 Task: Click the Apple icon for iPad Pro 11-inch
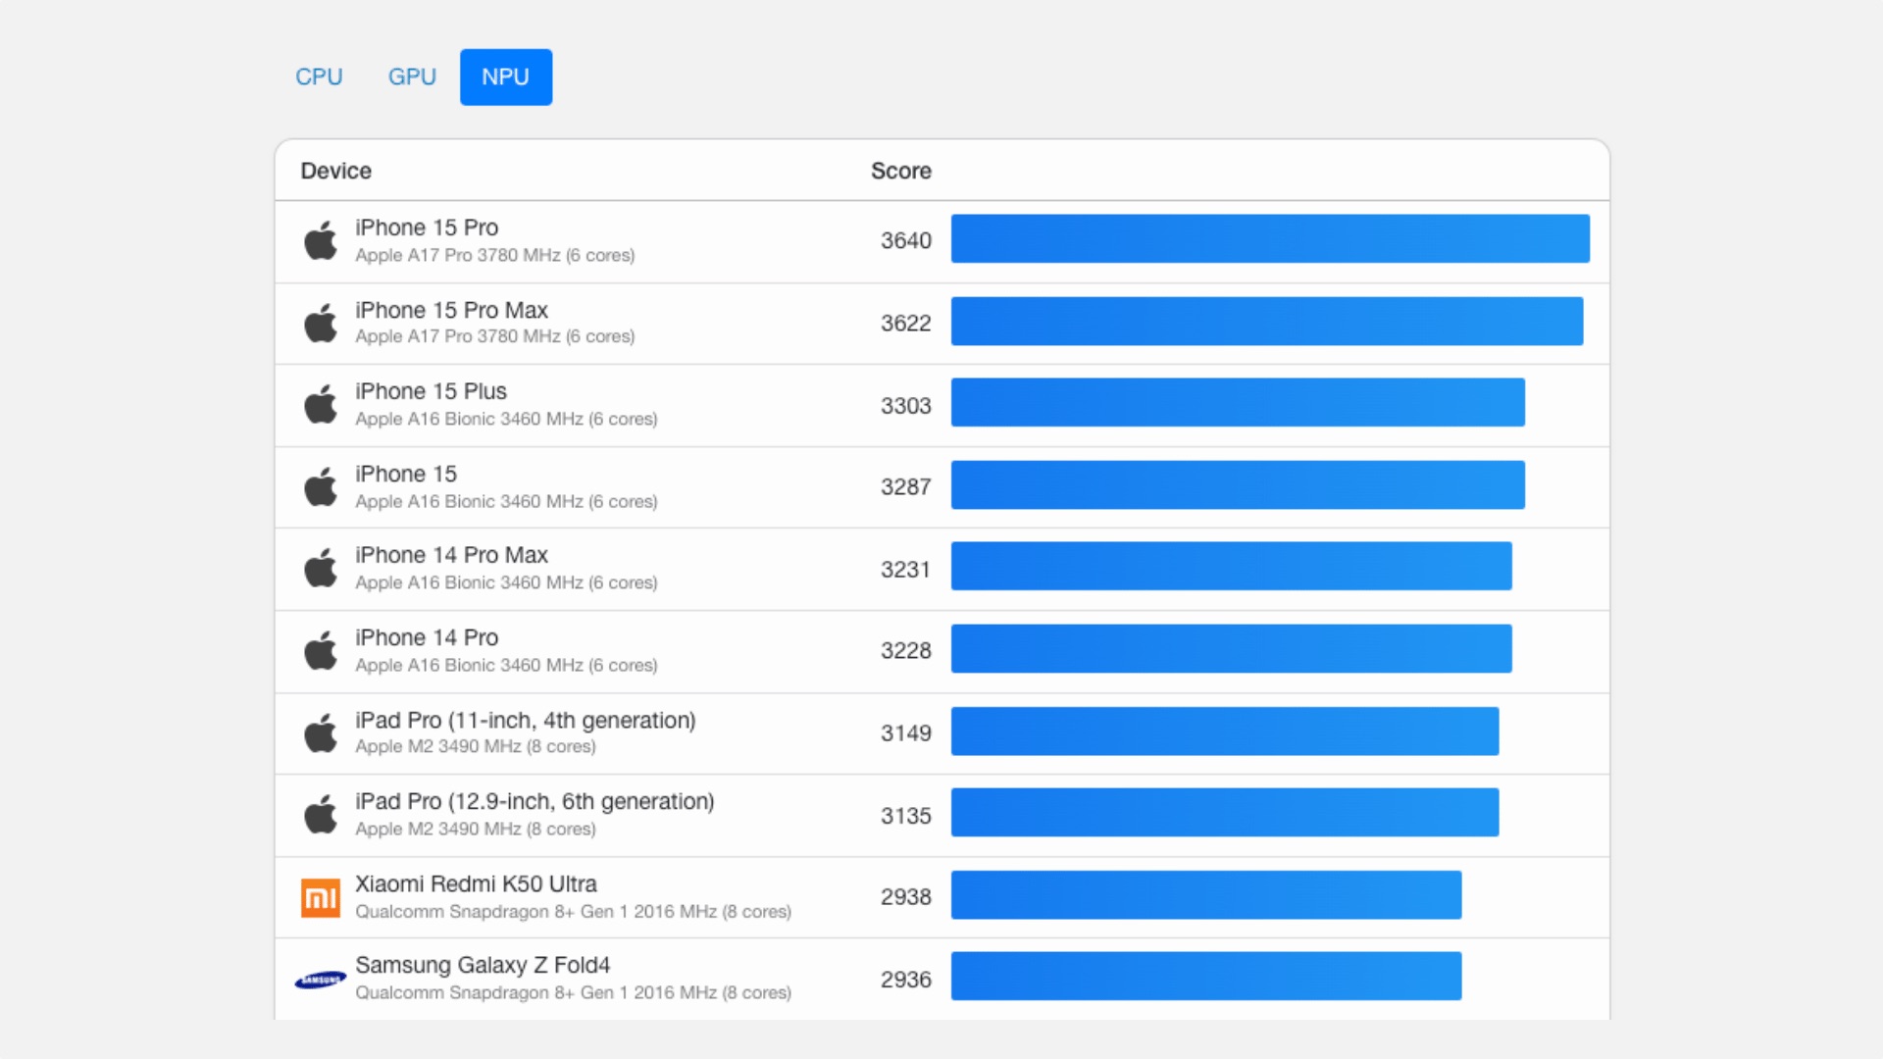point(320,731)
